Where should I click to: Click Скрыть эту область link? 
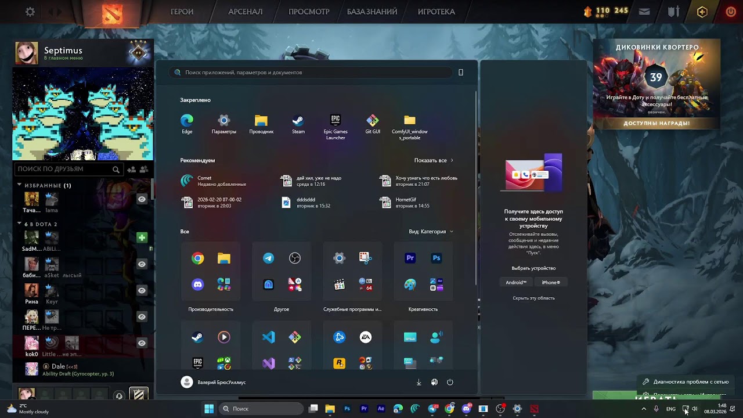tap(533, 298)
